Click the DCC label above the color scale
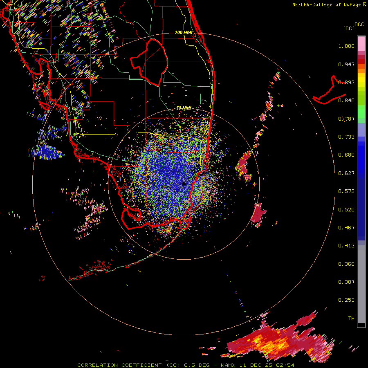The height and width of the screenshot is (368, 368). click(359, 25)
